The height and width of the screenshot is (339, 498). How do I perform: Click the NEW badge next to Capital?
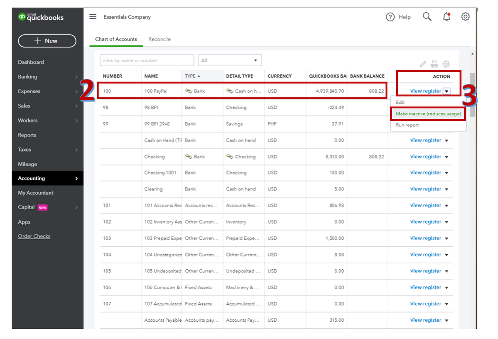42,207
